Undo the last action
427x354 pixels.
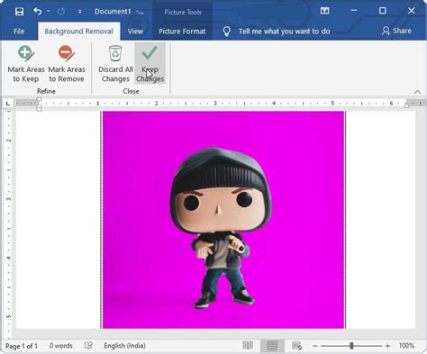pyautogui.click(x=38, y=12)
